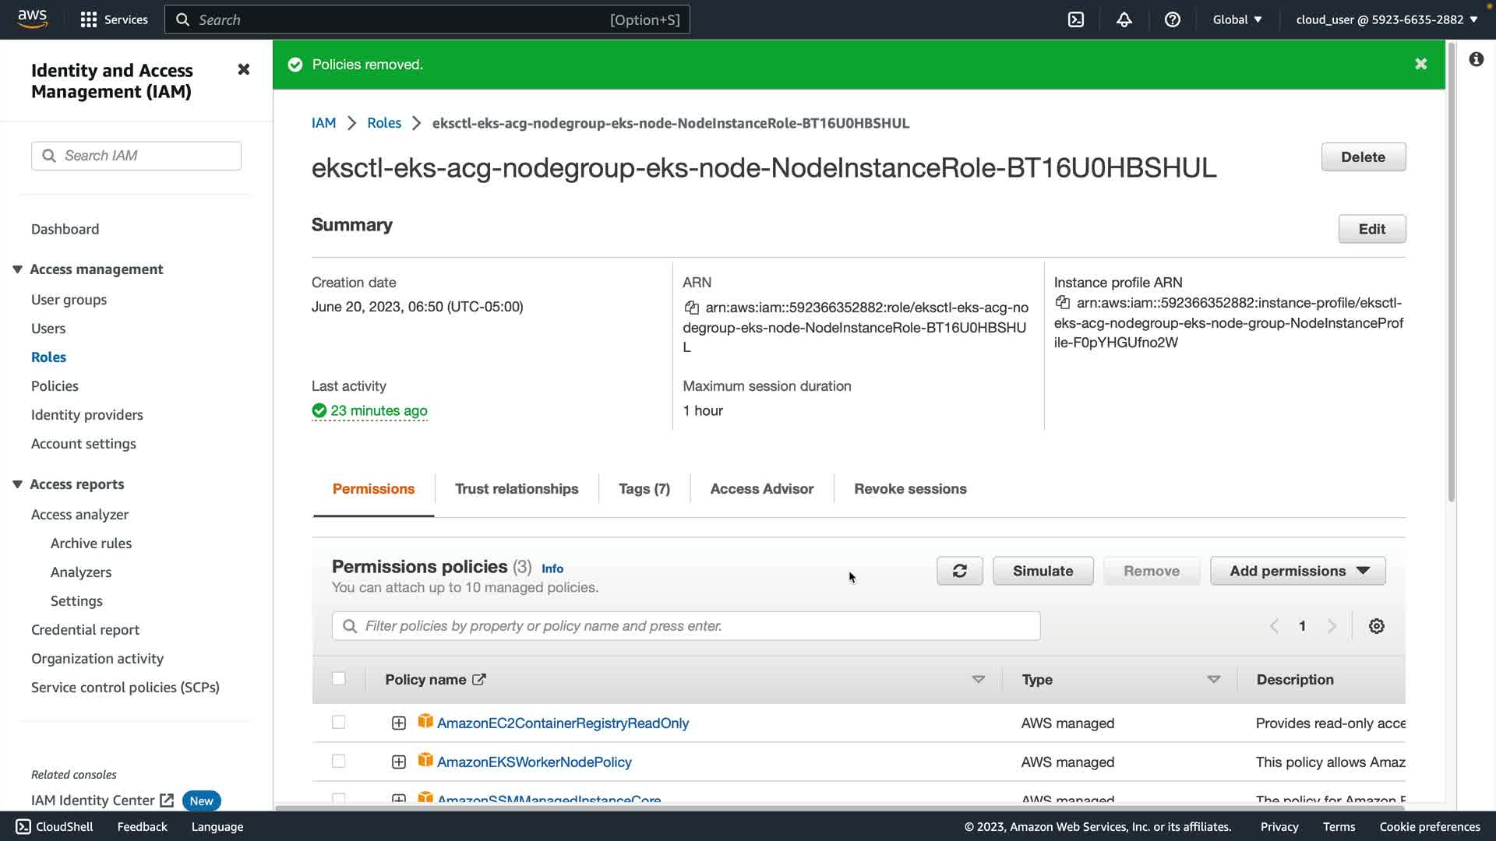
Task: Open the Access Advisor tab
Action: (x=761, y=489)
